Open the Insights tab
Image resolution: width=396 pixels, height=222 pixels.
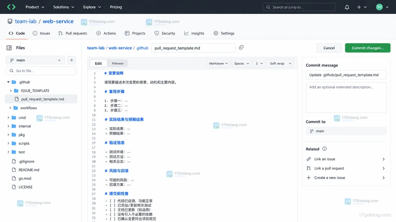[x=194, y=33]
